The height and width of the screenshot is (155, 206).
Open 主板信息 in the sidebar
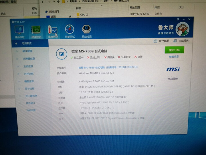pos(28,66)
